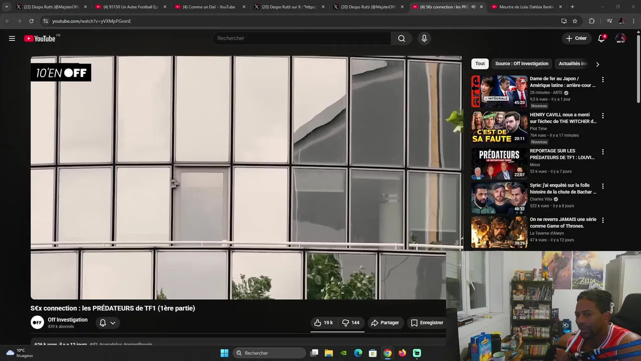The height and width of the screenshot is (361, 641).
Task: Open a new browser tab
Action: pyautogui.click(x=572, y=7)
